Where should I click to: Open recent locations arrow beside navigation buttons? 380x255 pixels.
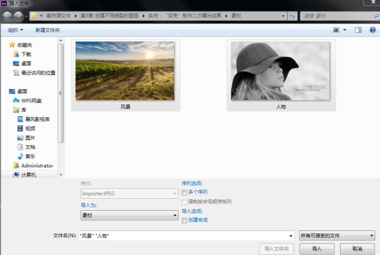26,16
